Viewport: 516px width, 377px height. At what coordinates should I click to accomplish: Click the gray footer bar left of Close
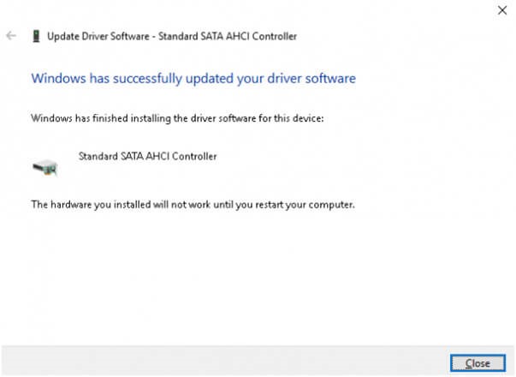222,362
